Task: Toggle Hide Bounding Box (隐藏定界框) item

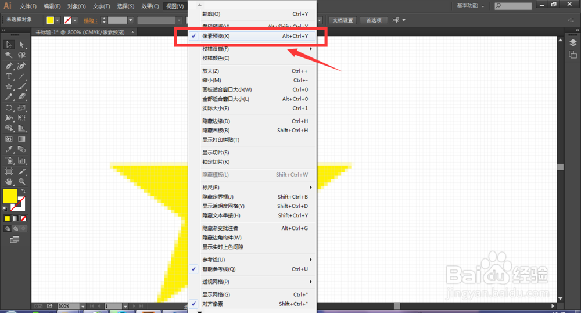Action: tap(252, 197)
